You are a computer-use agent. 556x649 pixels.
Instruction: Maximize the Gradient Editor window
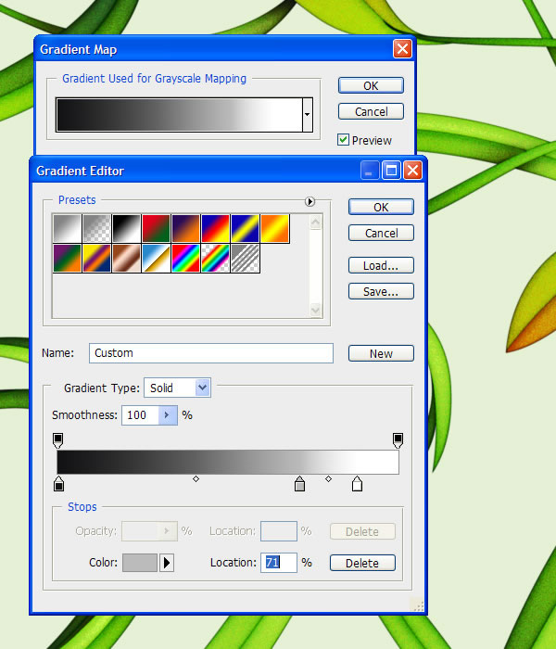391,170
